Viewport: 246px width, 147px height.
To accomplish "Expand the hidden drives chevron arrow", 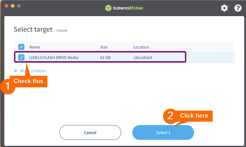I will (x=16, y=71).
